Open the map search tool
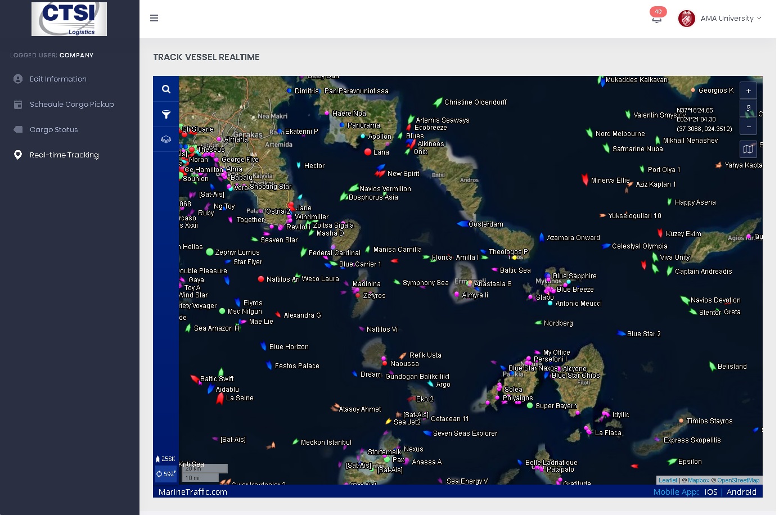The height and width of the screenshot is (515, 779). (166, 89)
